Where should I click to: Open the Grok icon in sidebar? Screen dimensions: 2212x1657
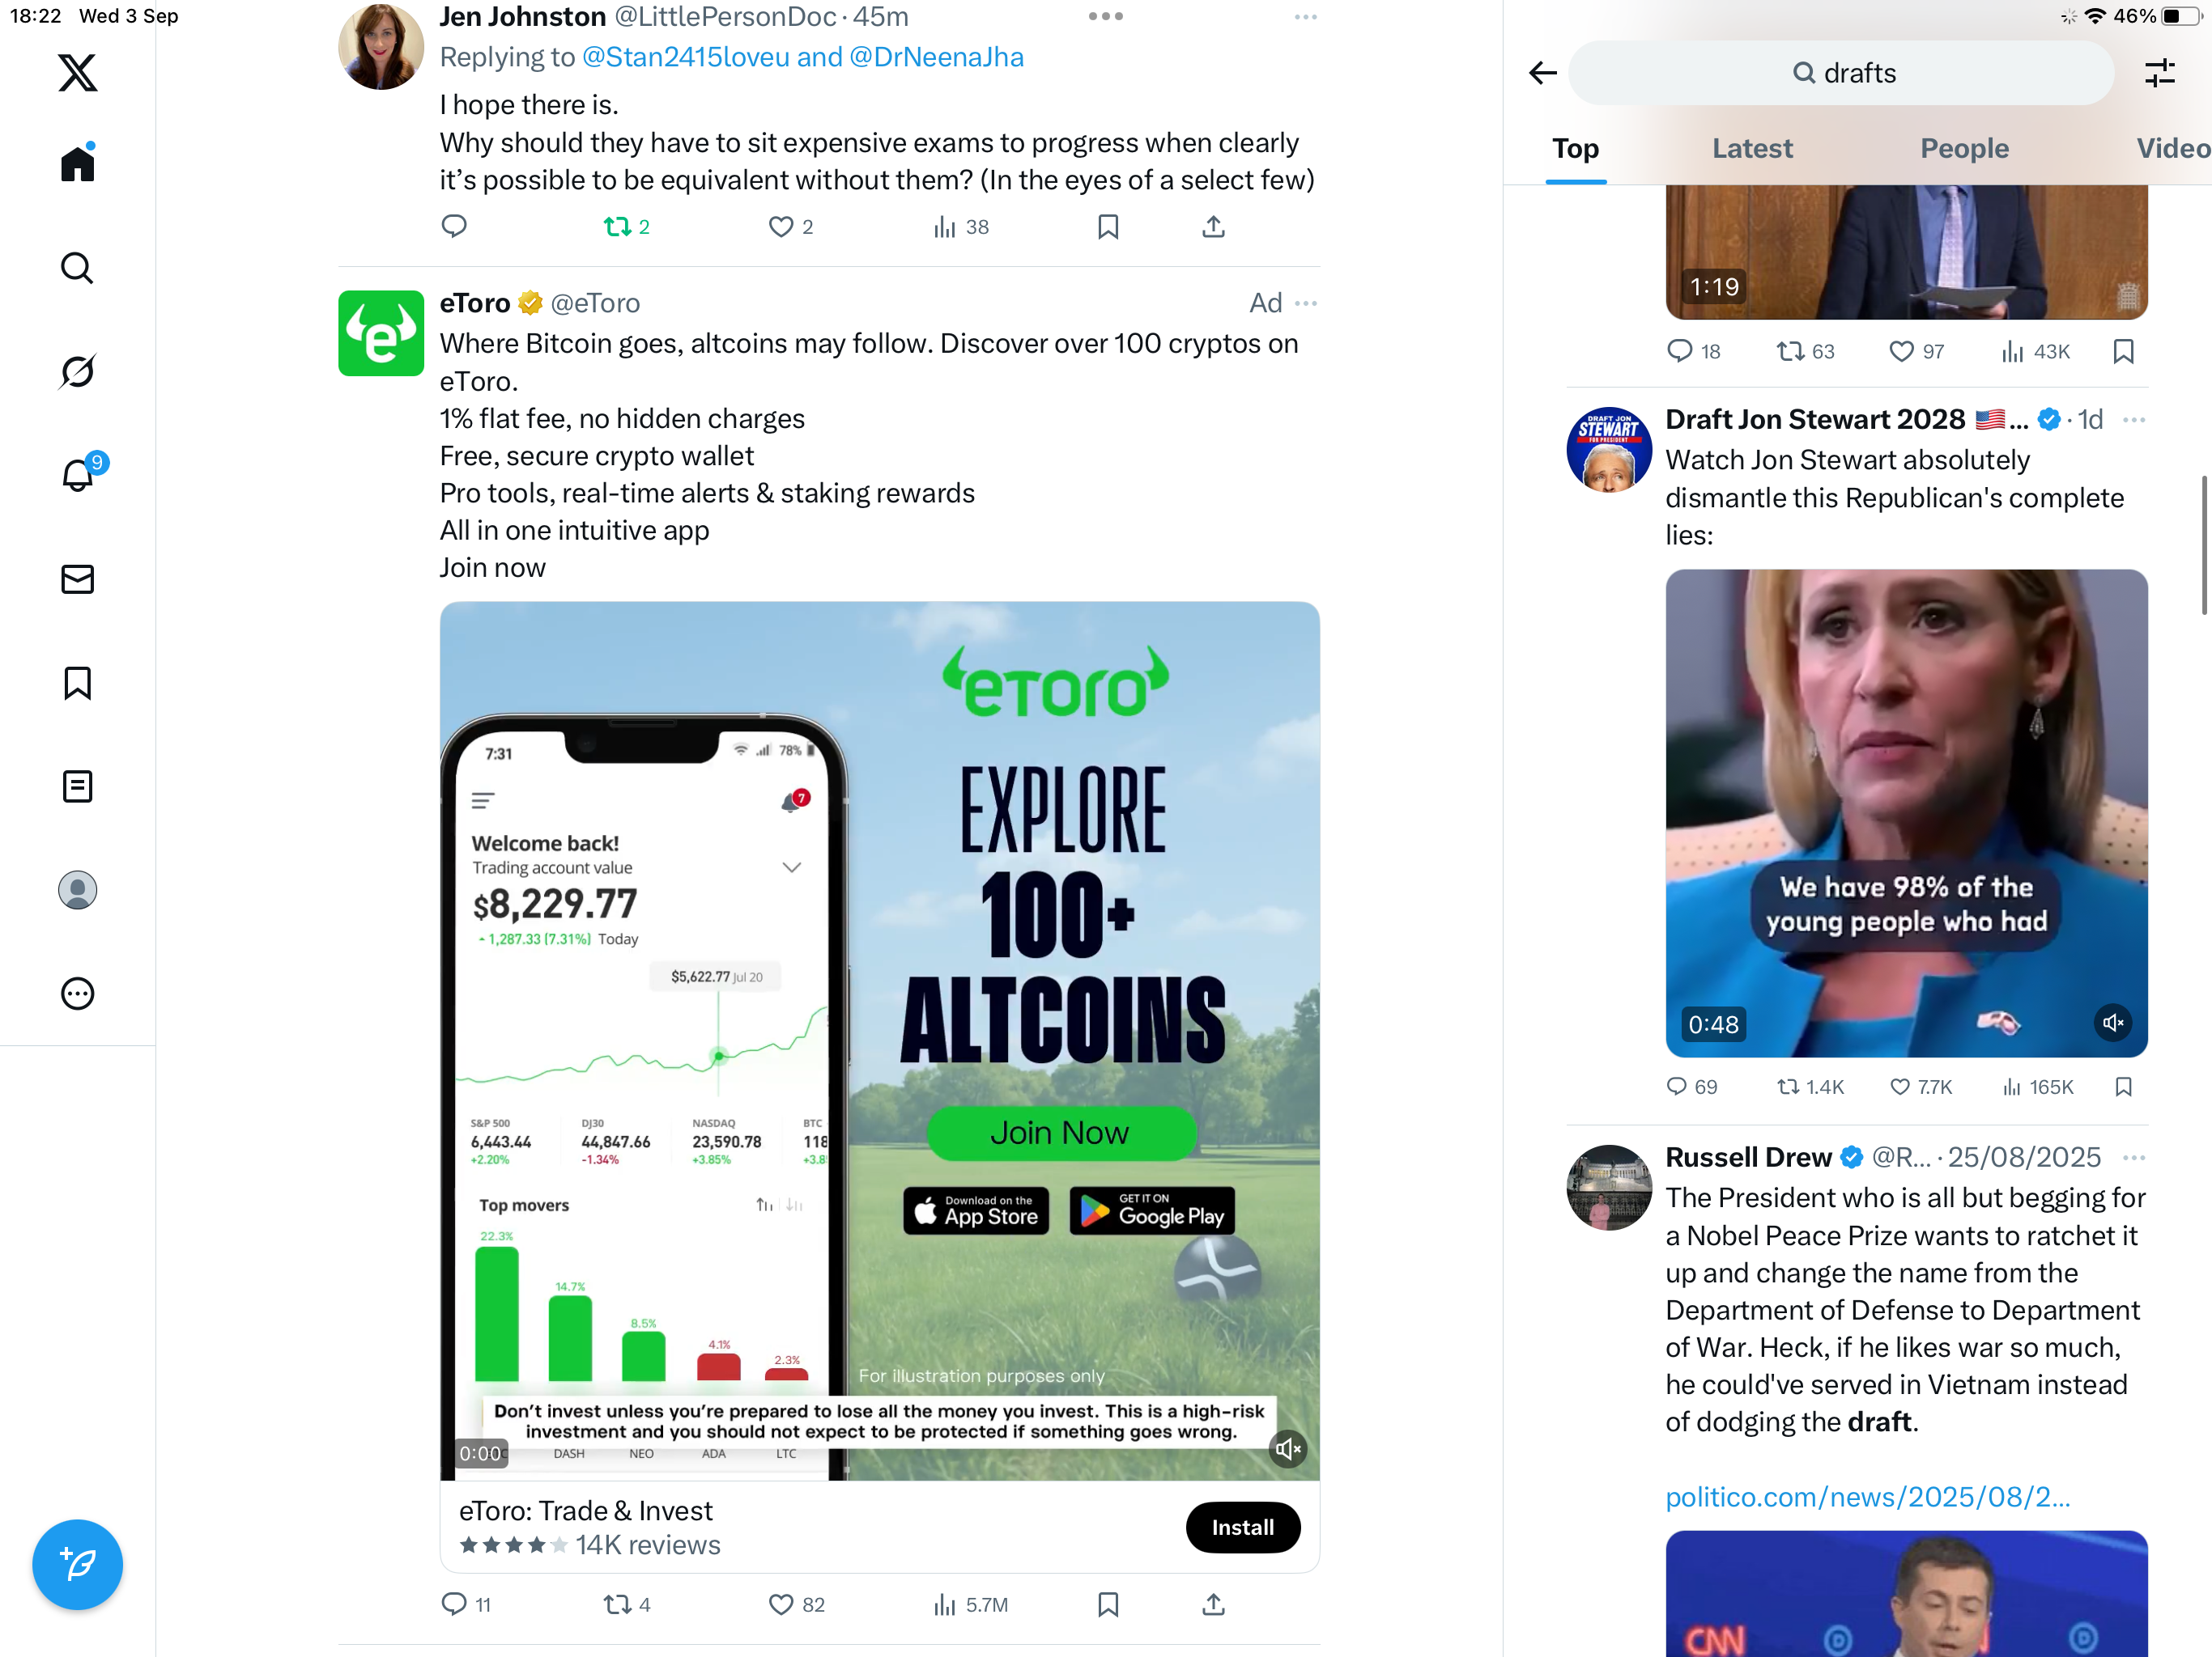(x=77, y=371)
